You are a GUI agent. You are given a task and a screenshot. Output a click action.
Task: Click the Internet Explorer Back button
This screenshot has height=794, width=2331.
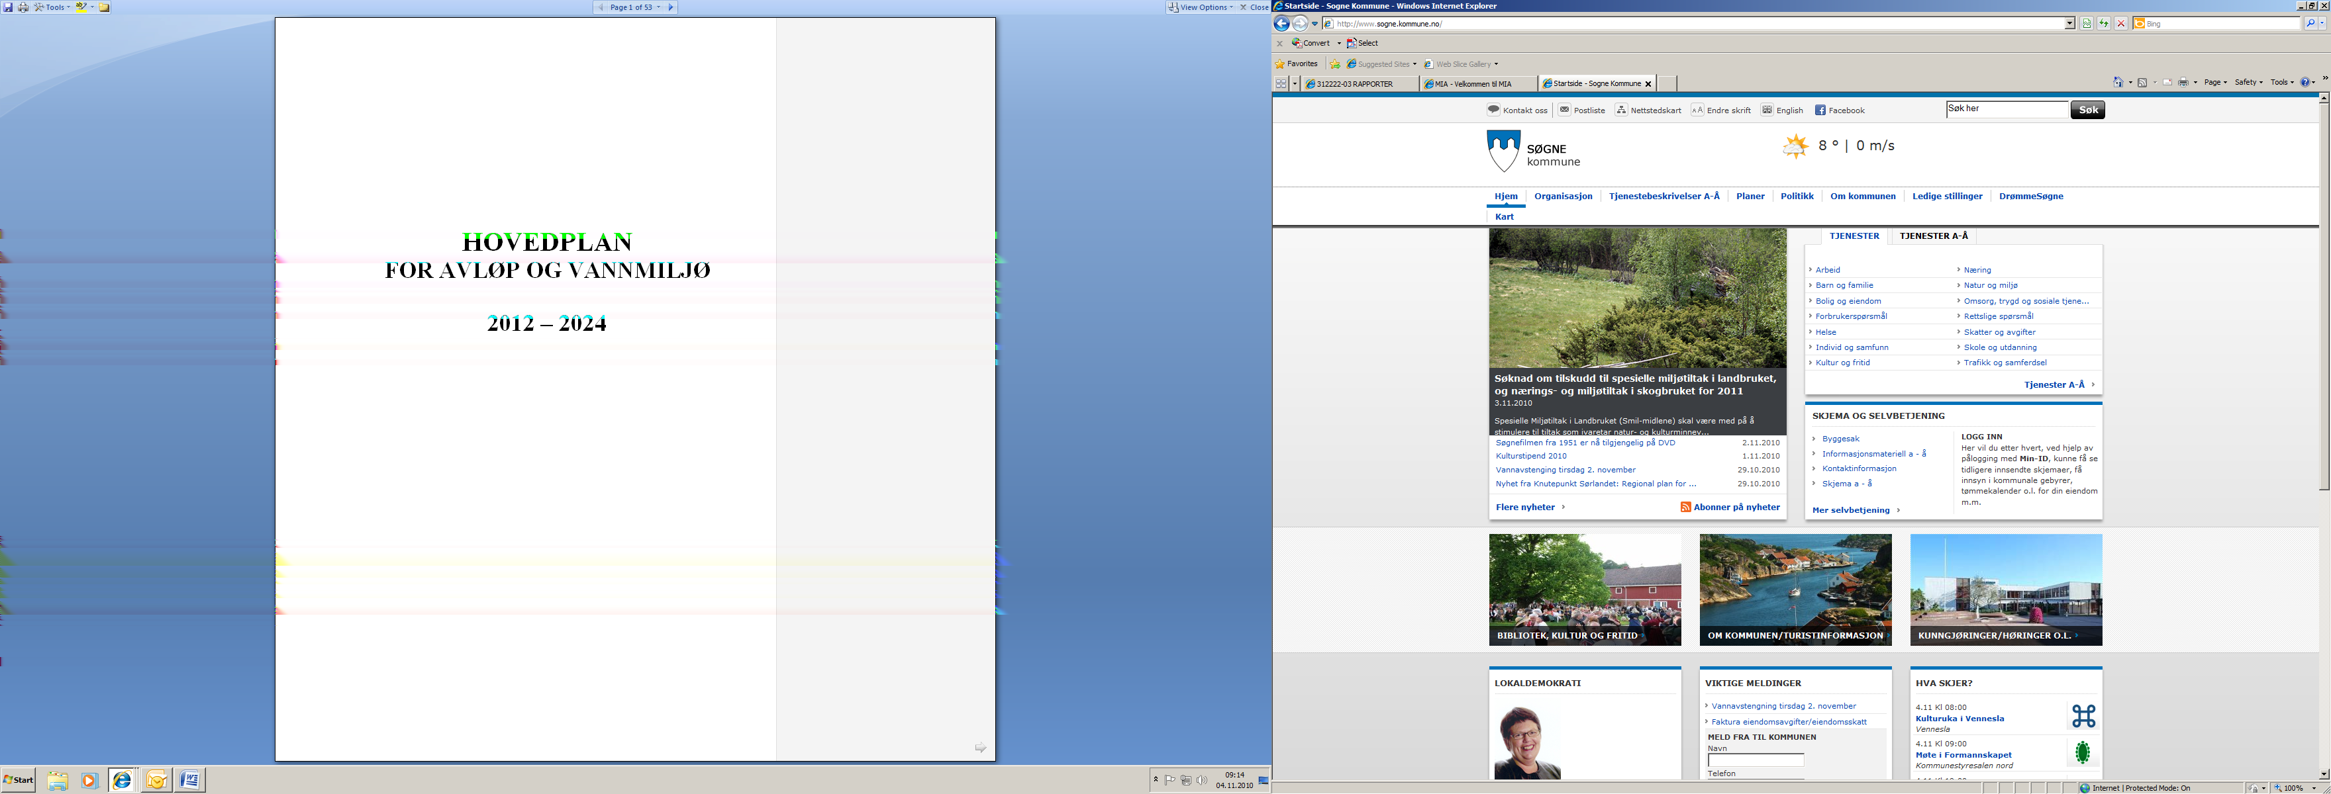pos(1282,24)
